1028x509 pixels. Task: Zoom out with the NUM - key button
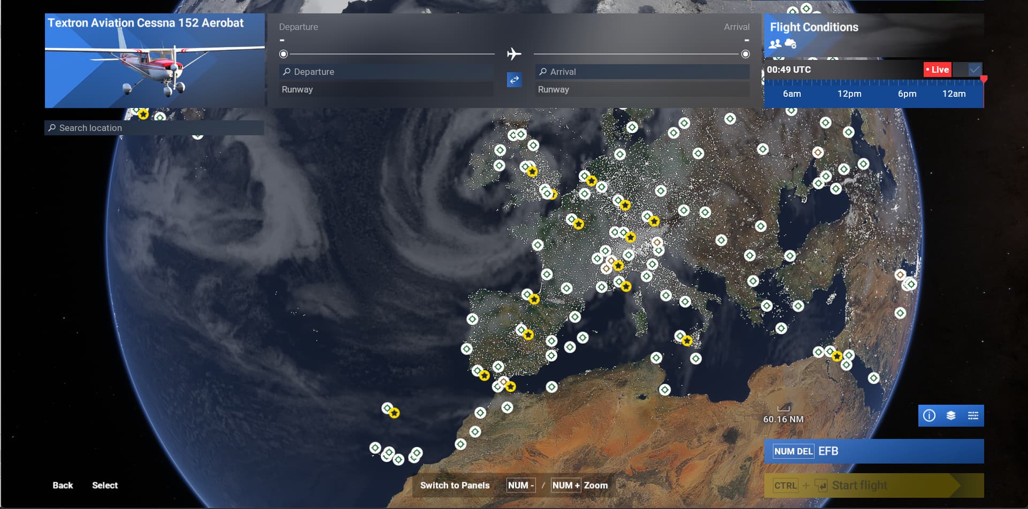521,485
